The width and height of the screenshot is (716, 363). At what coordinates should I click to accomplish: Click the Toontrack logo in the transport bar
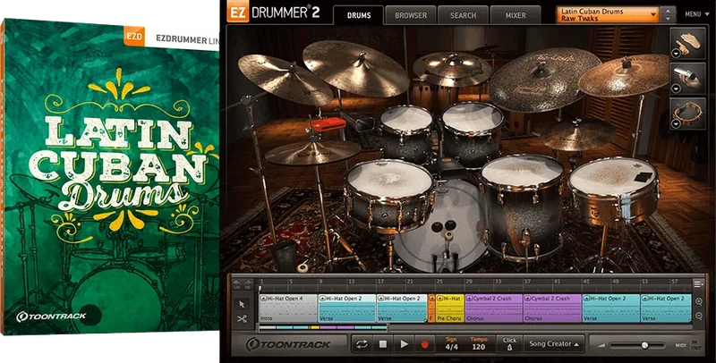click(x=287, y=344)
